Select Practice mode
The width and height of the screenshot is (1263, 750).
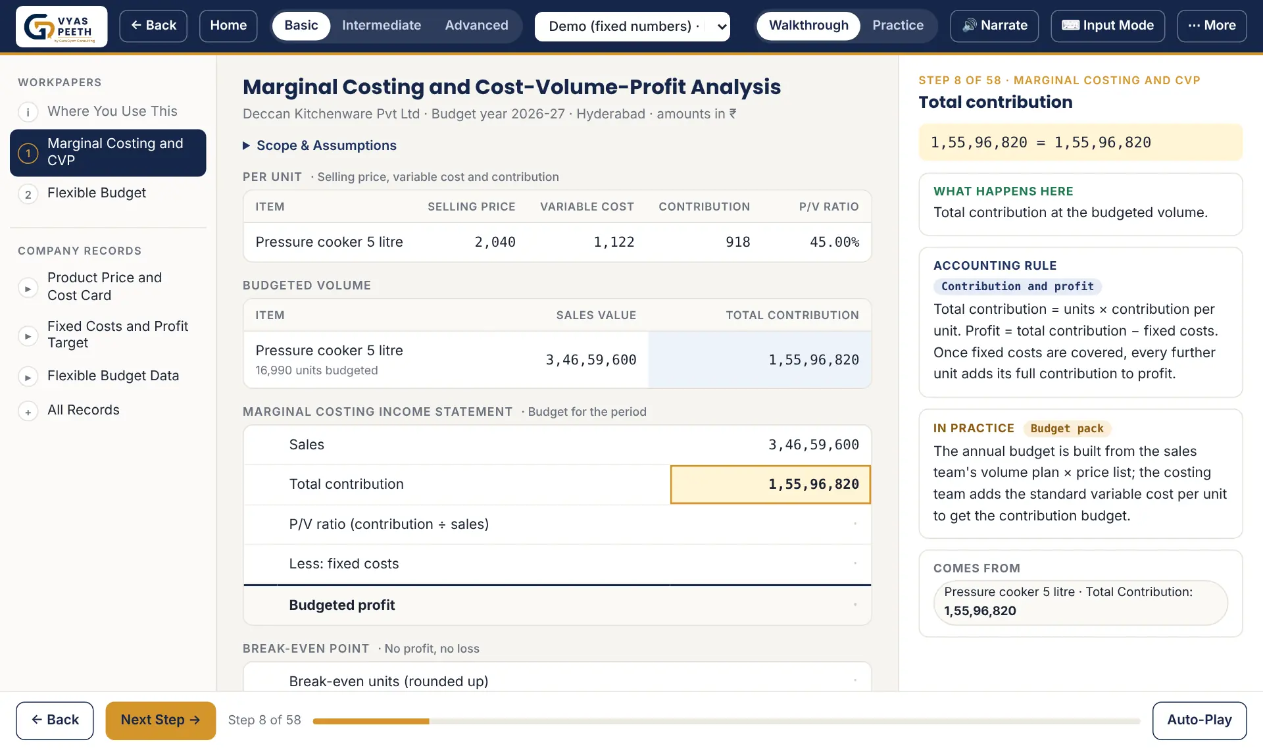(x=898, y=26)
